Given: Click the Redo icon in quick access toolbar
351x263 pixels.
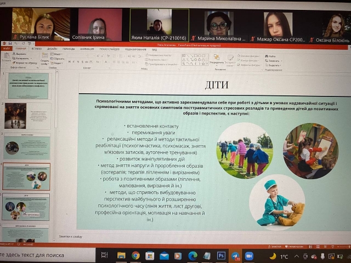Looking at the screenshot, I should tap(23, 43).
